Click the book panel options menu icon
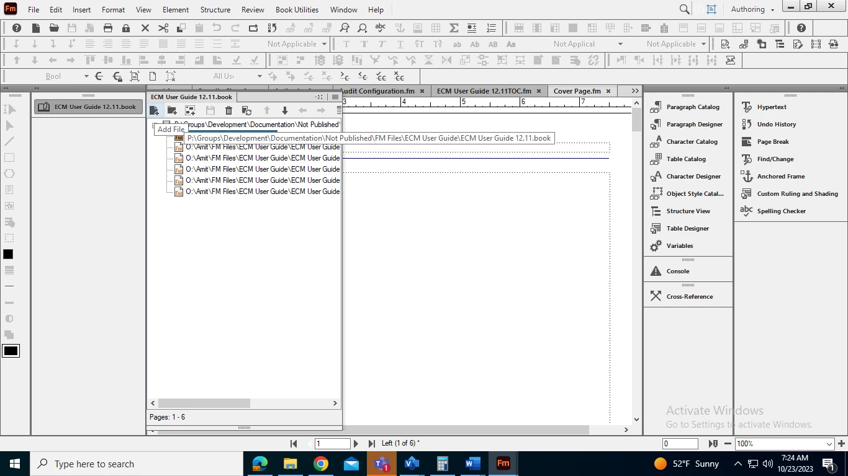Image resolution: width=848 pixels, height=476 pixels. [x=335, y=97]
